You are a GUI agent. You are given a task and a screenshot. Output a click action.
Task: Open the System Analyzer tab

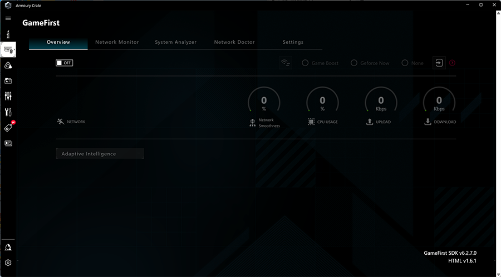point(176,42)
